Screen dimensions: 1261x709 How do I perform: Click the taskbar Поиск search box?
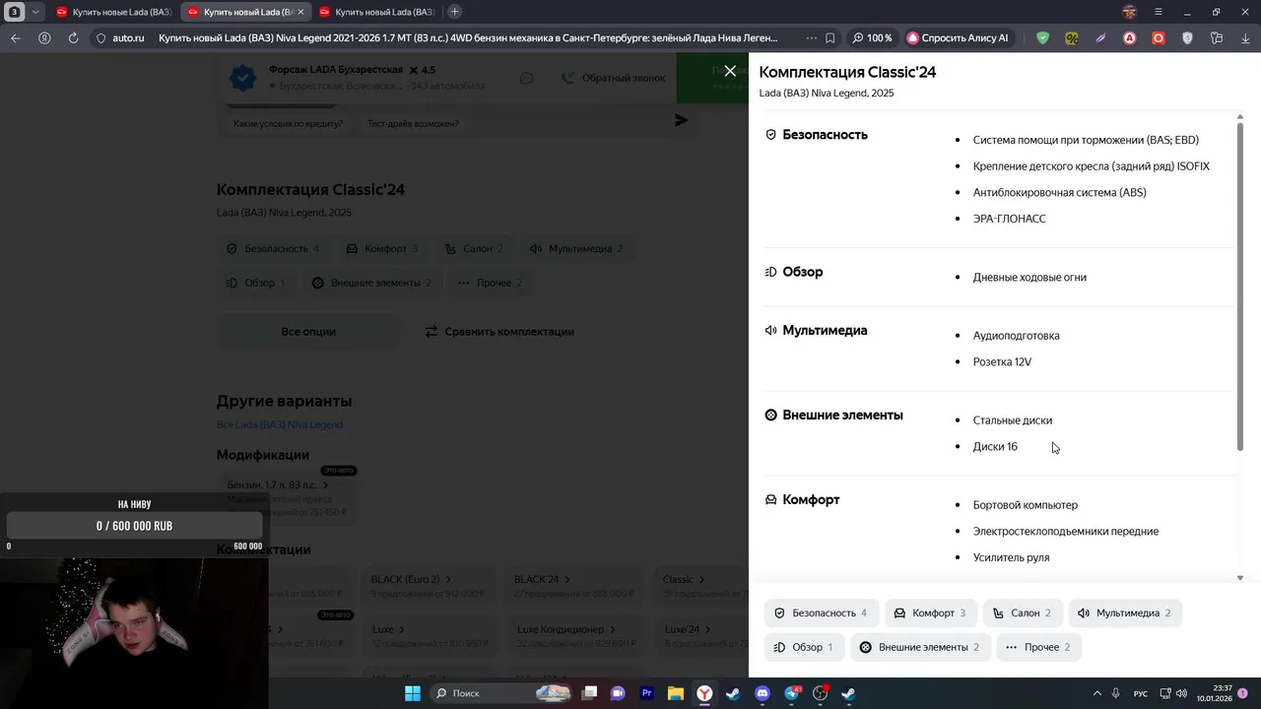pos(501,693)
